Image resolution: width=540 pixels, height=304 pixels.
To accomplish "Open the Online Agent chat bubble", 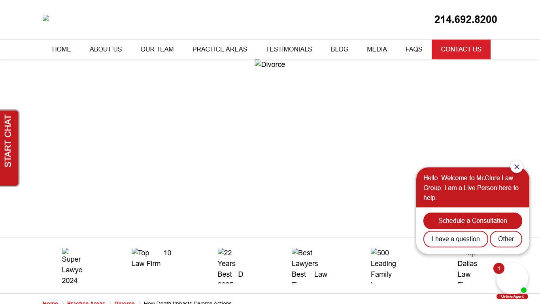I will (512, 279).
